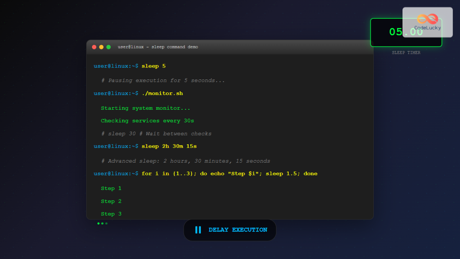Select the './monitor.sh' command text

click(x=162, y=93)
